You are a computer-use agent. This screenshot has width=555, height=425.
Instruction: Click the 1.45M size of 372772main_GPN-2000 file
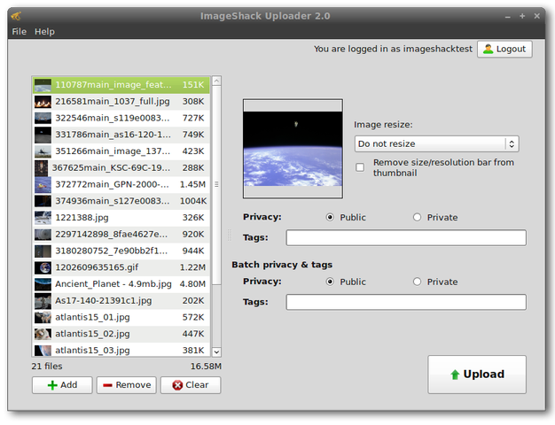coord(192,184)
